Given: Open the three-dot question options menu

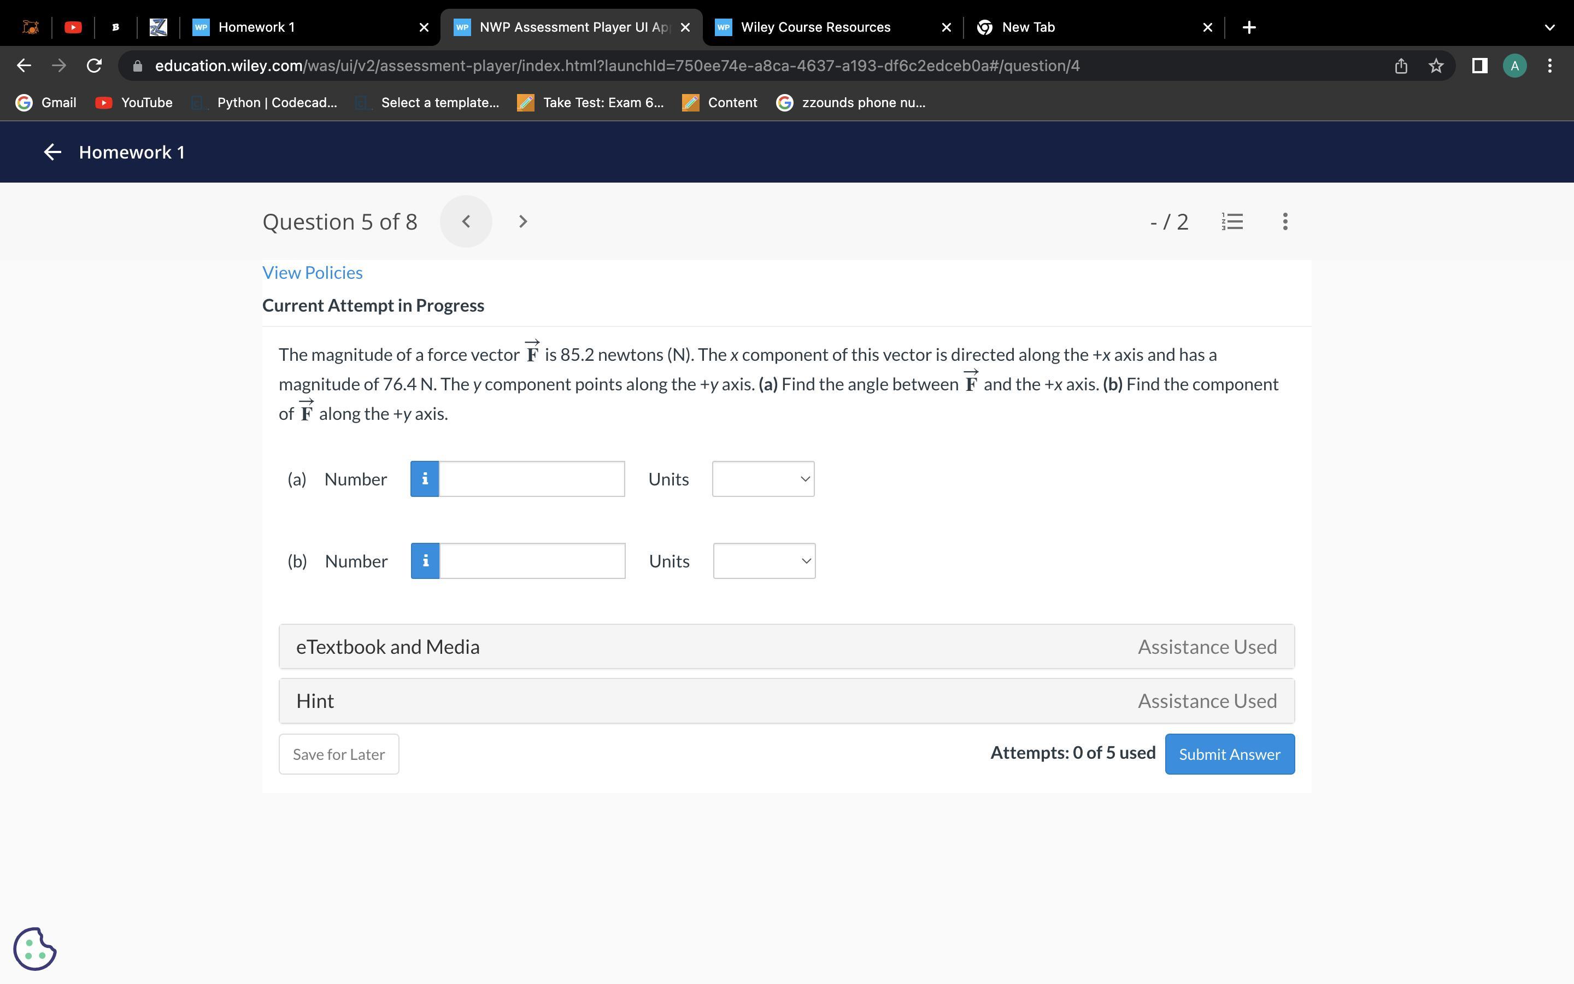Looking at the screenshot, I should pos(1284,221).
